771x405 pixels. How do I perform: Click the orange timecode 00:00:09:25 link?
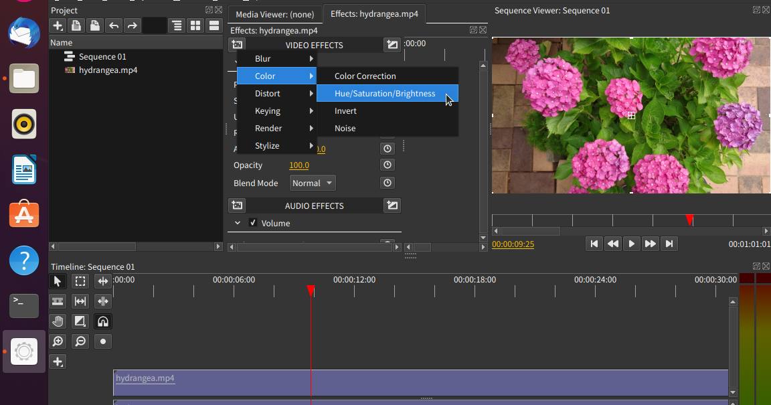click(x=513, y=244)
